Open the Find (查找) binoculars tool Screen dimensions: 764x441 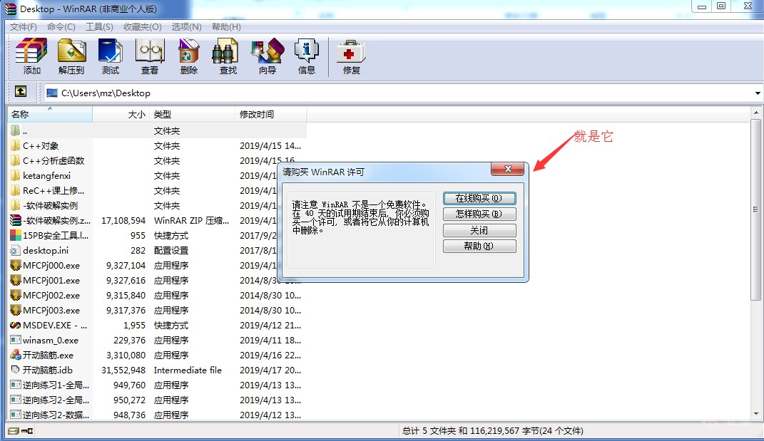(225, 51)
